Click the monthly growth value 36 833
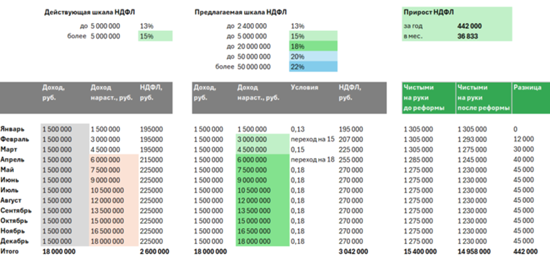Image resolution: width=550 pixels, height=262 pixels. pyautogui.click(x=468, y=36)
